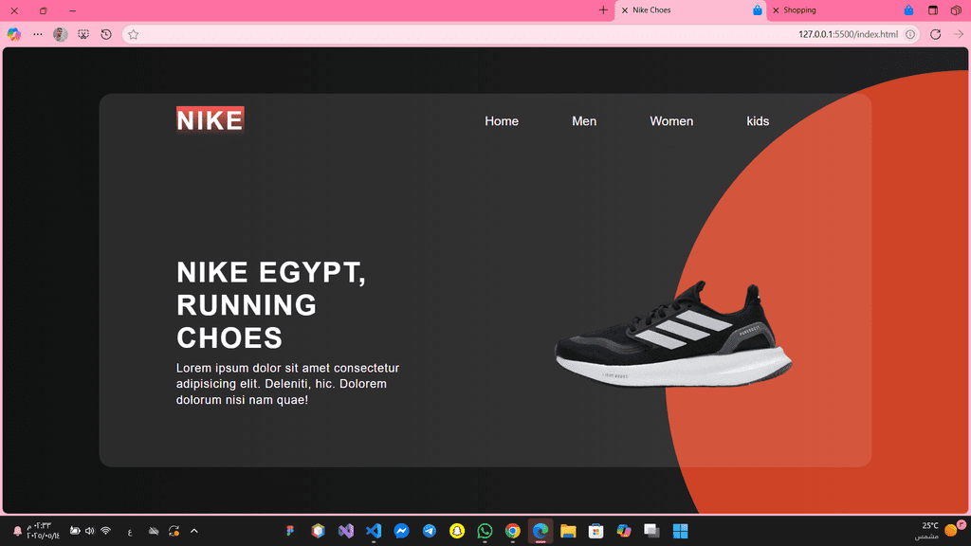Reload the page with refresh icon

[x=935, y=35]
